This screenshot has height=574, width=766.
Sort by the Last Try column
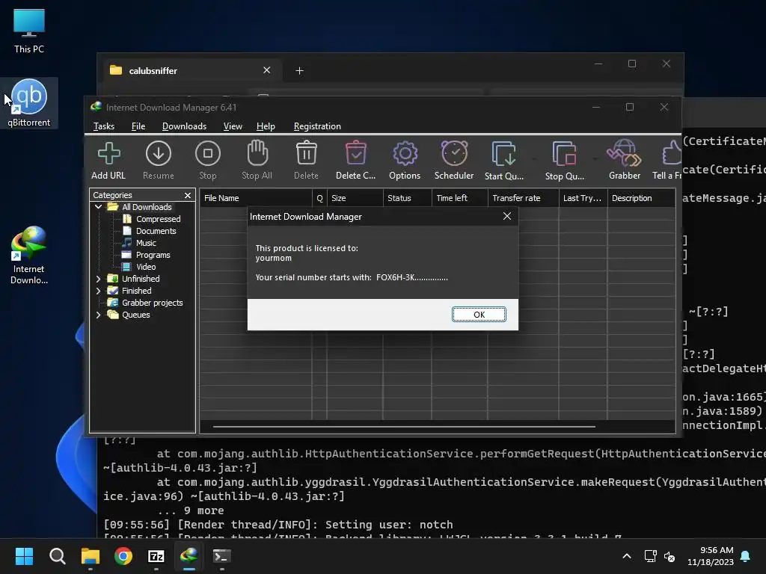pos(583,198)
